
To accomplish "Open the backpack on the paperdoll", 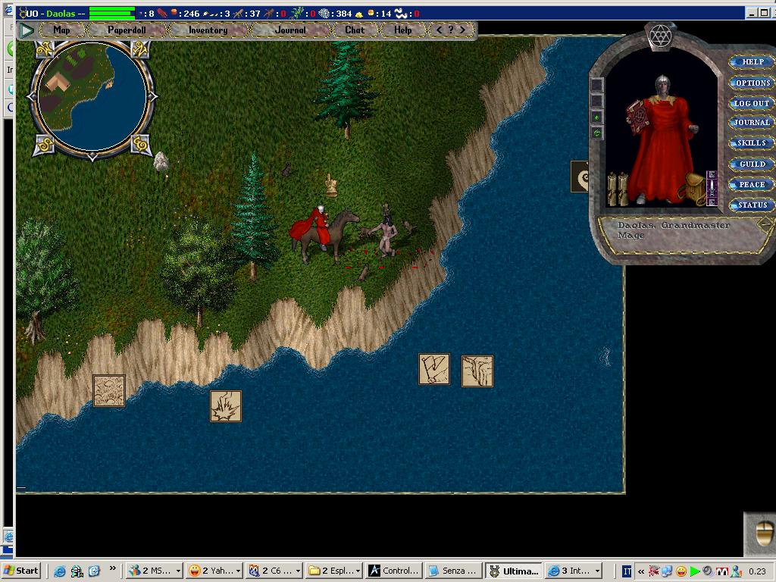I will coord(694,189).
